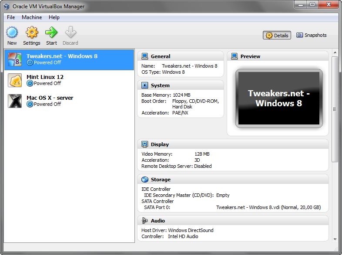
Task: Click the Preview section monitor icon
Action: pyautogui.click(x=234, y=56)
